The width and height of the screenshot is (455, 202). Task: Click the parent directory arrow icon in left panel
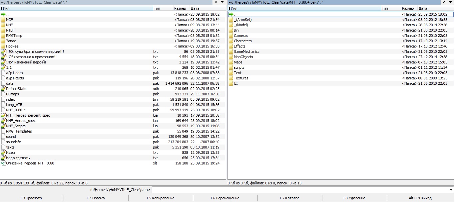(3, 14)
